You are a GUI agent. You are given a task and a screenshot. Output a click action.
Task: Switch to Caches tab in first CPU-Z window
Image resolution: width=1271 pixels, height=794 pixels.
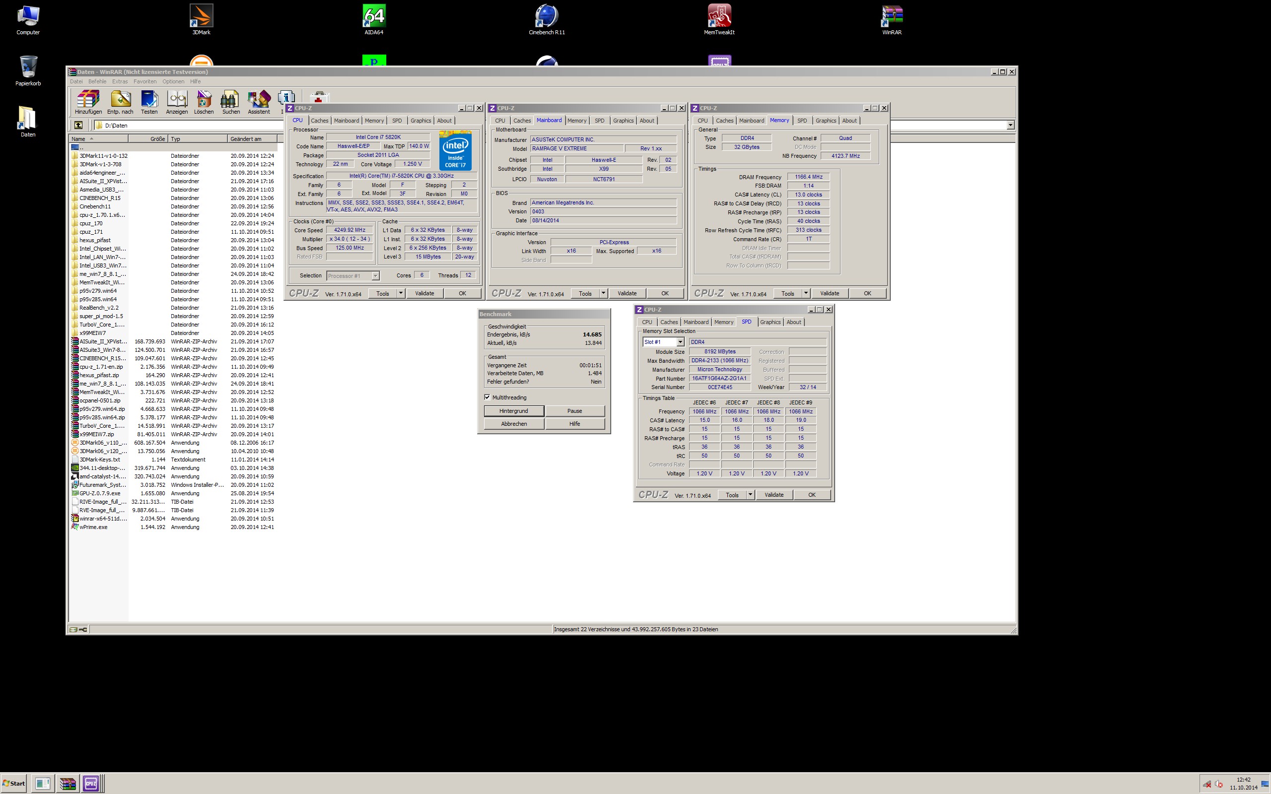click(319, 121)
